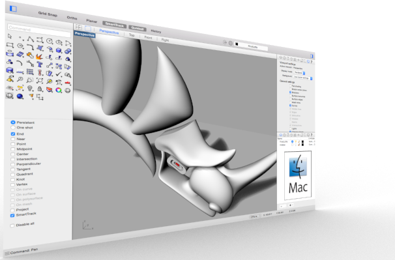Click the Command input field

click(39, 30)
